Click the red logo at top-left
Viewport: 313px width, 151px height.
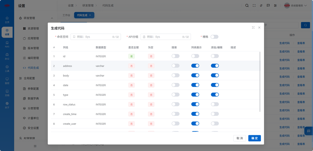(x=7, y=5)
